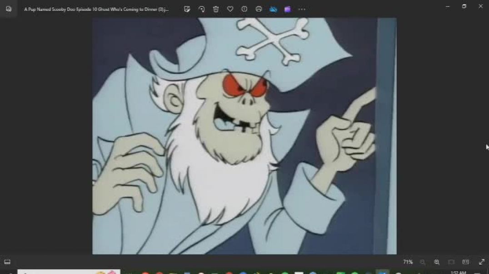Fit image to window icon

click(451, 262)
